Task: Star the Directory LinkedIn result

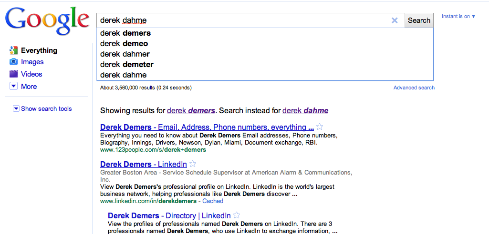Action: tap(237, 215)
